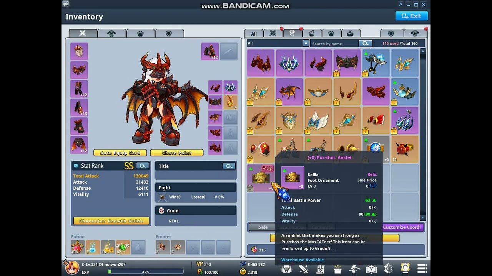Click the '110 used /Total 160' counter
492x276 pixels.
400,44
